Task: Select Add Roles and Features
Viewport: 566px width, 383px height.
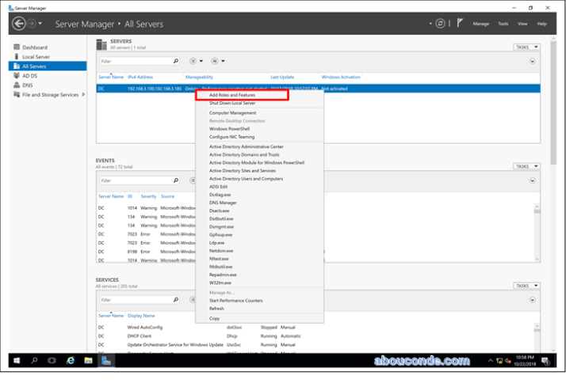Action: tap(231, 95)
